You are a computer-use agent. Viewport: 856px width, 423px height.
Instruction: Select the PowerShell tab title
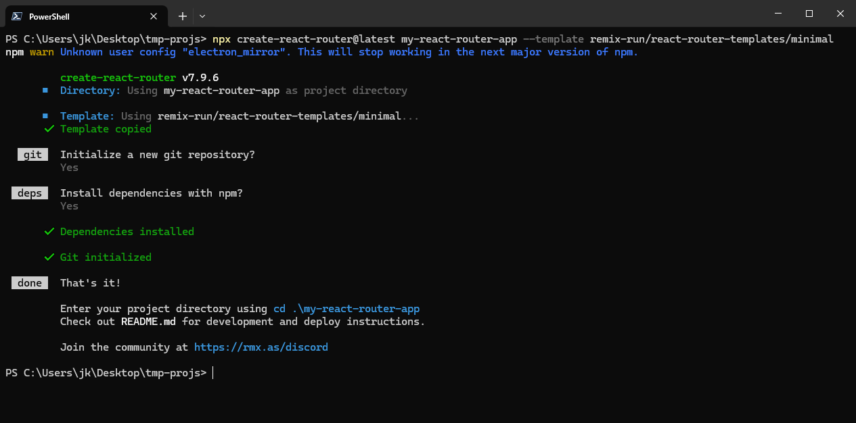[x=49, y=16]
